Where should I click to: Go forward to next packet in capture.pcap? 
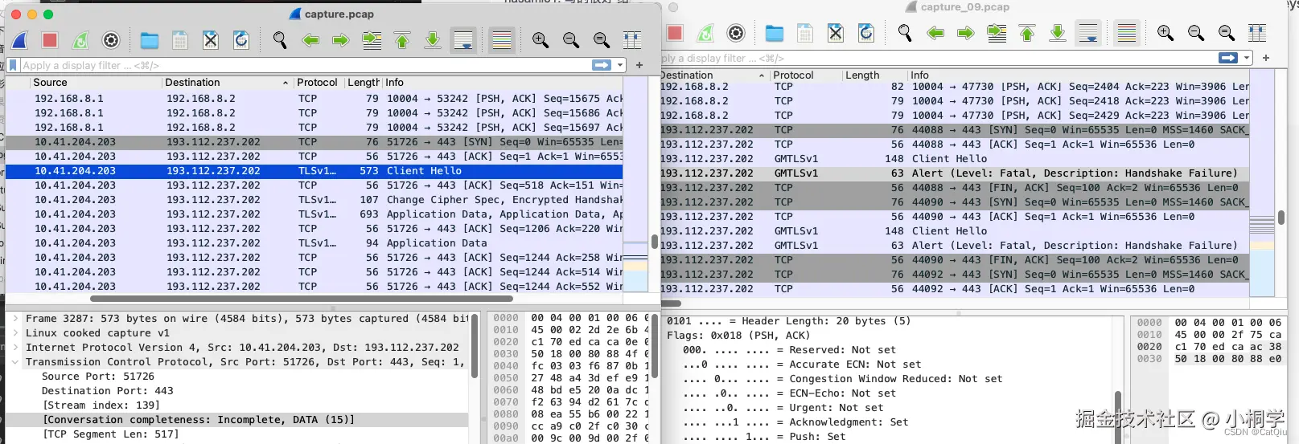click(x=341, y=40)
